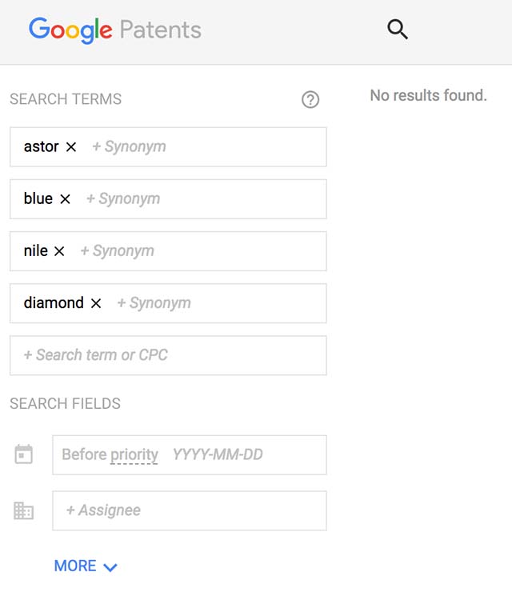Click the YYYY-MM-DD date input
This screenshot has height=596, width=512.
pyautogui.click(x=218, y=454)
